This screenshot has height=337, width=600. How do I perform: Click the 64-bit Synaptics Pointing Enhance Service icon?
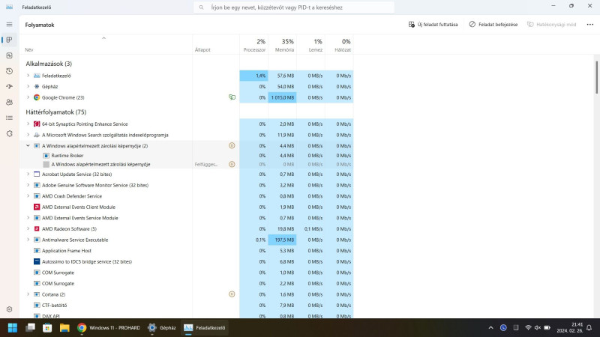[x=37, y=124]
